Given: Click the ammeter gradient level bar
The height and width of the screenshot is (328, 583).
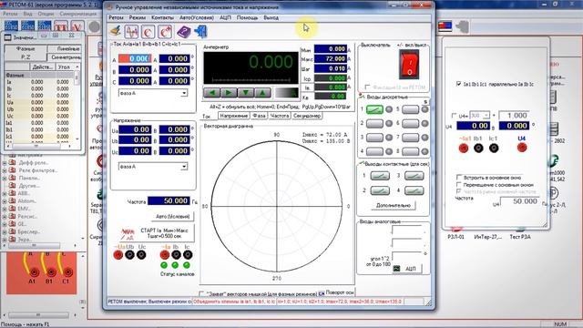Looking at the screenshot, I should pos(287,93).
